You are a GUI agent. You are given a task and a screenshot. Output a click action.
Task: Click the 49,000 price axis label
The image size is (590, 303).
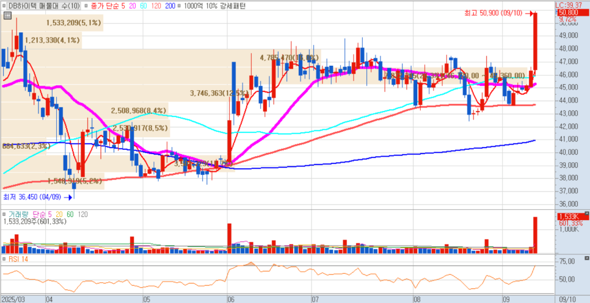569,36
